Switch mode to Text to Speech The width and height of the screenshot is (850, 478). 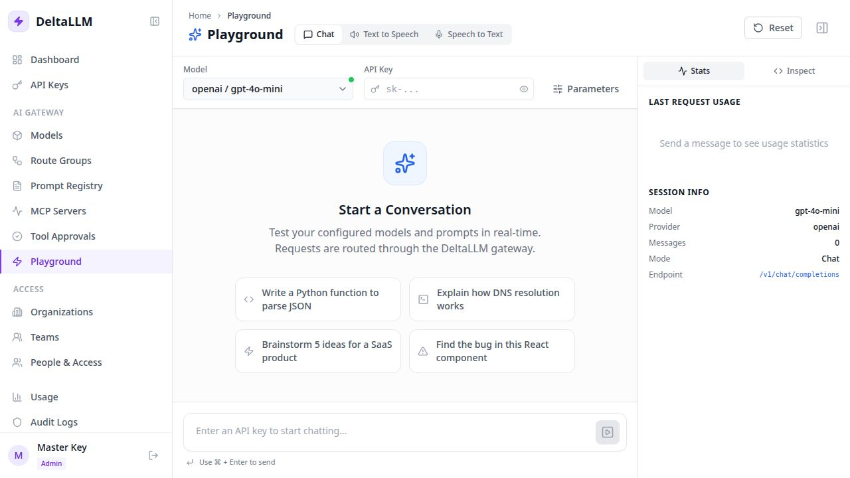pos(384,35)
